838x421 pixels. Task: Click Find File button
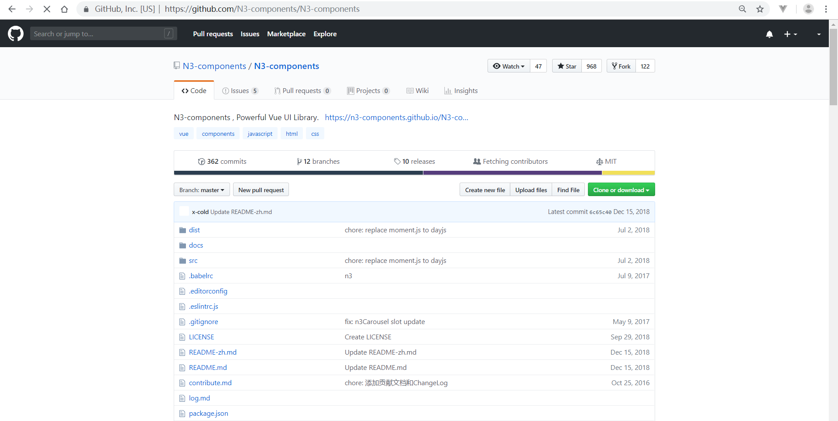coord(568,190)
